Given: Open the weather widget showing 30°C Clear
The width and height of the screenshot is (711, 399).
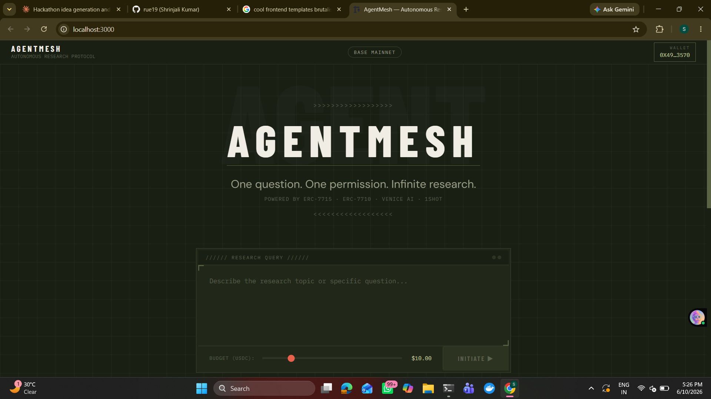Looking at the screenshot, I should click(x=24, y=388).
